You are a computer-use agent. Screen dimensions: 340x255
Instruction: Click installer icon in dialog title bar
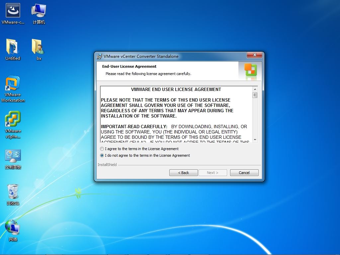[x=99, y=56]
